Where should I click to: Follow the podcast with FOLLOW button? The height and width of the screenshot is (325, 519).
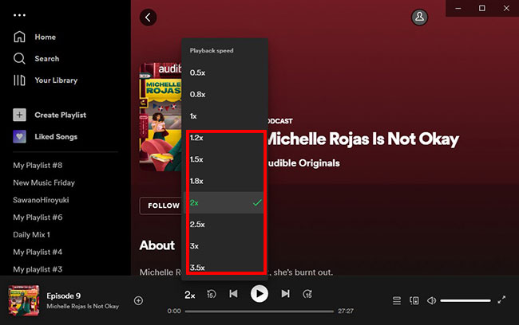click(161, 206)
